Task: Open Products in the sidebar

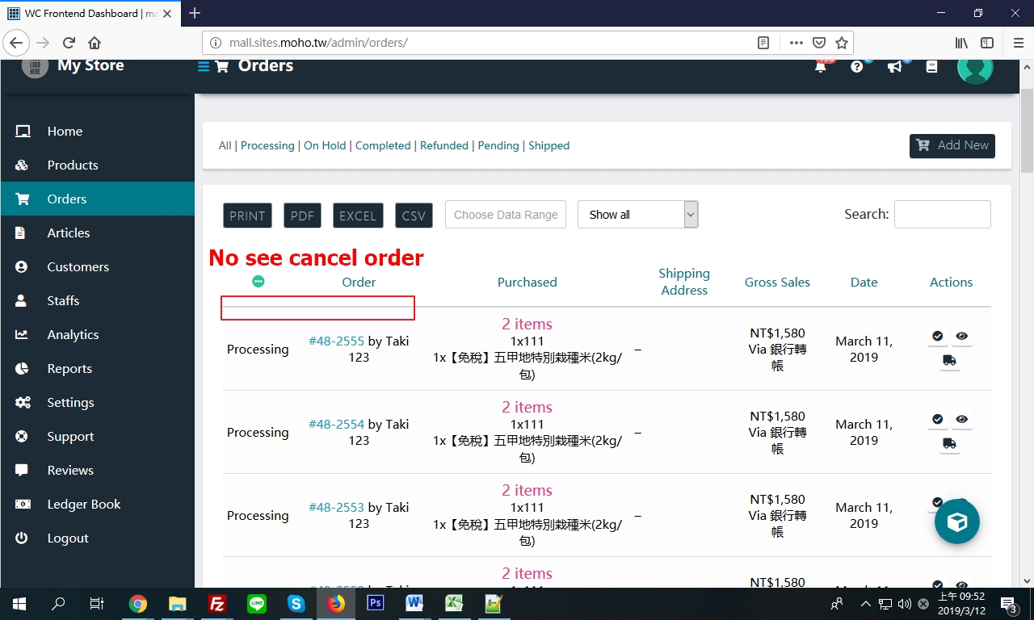Action: (x=98, y=165)
